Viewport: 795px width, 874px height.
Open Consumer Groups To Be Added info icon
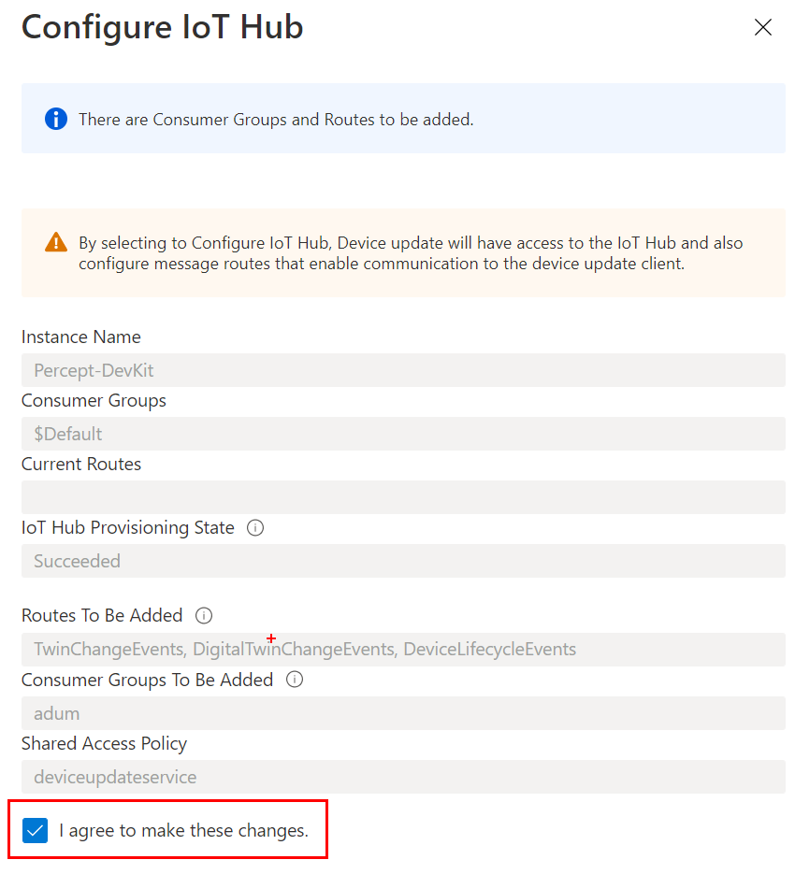294,680
